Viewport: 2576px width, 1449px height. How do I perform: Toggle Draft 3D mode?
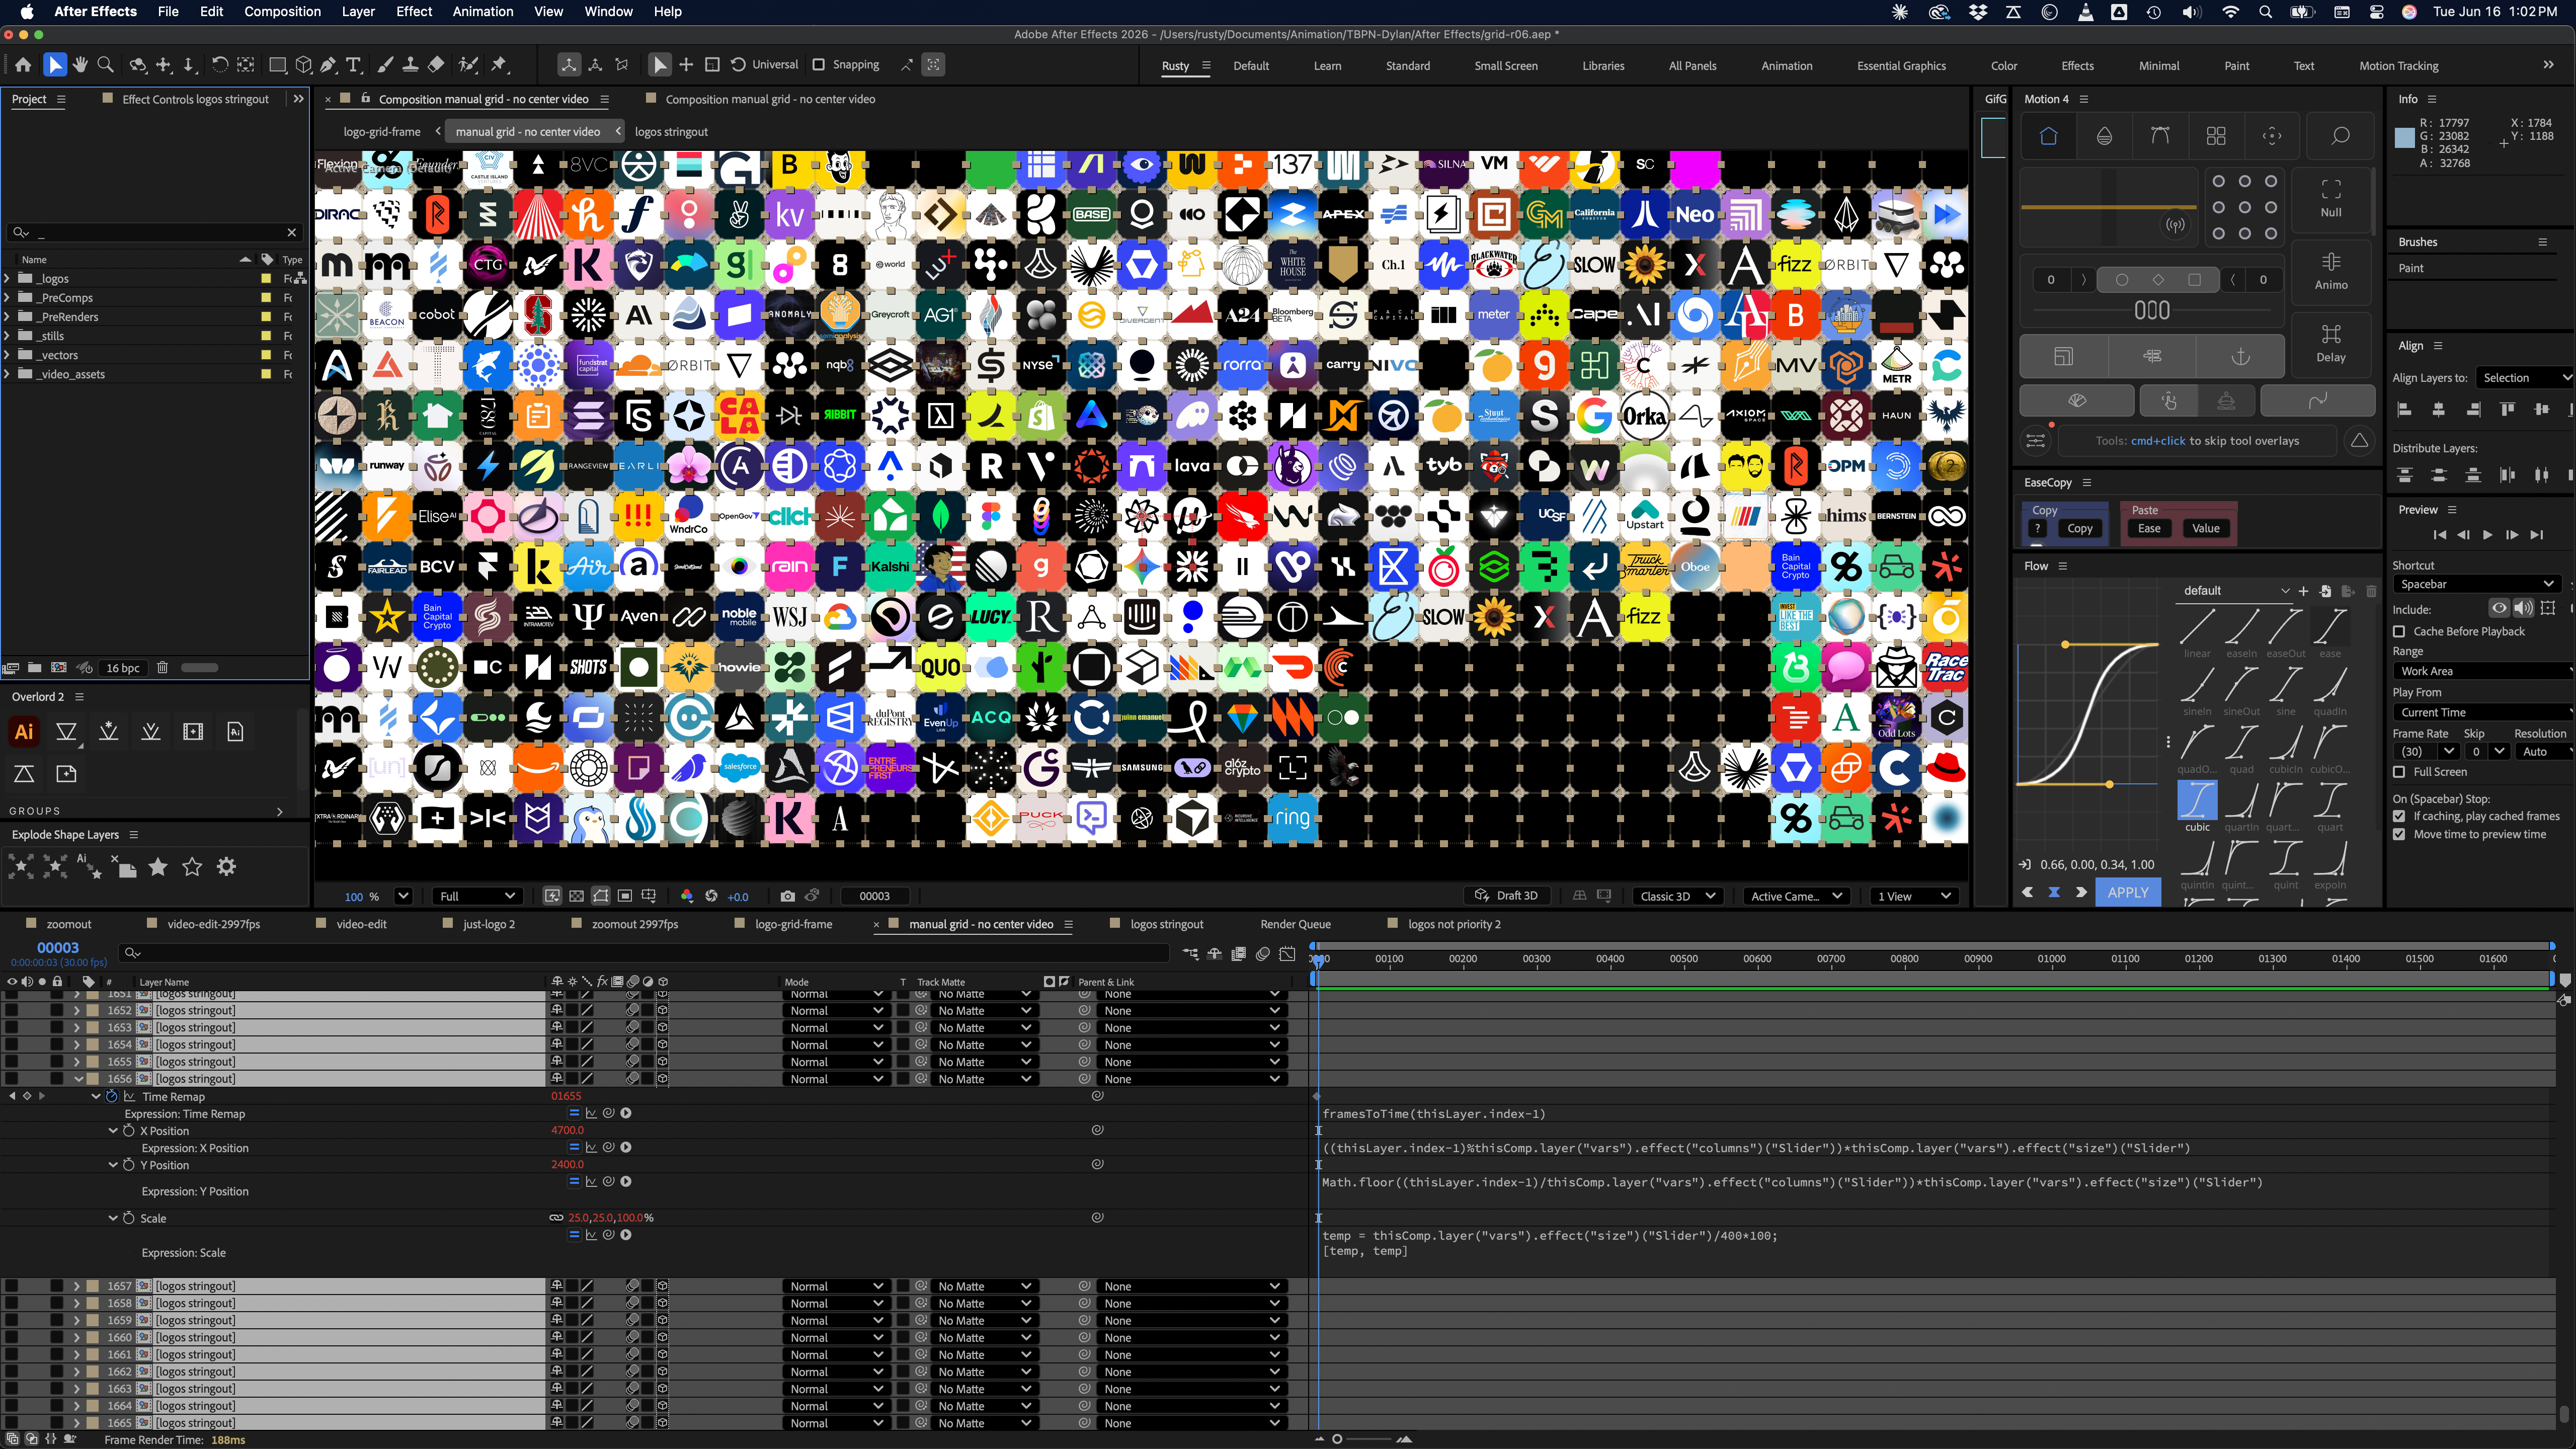tap(1506, 896)
